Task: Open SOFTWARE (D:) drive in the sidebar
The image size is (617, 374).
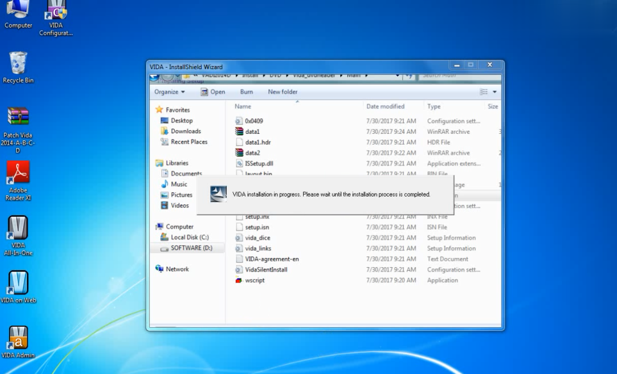Action: (x=186, y=248)
